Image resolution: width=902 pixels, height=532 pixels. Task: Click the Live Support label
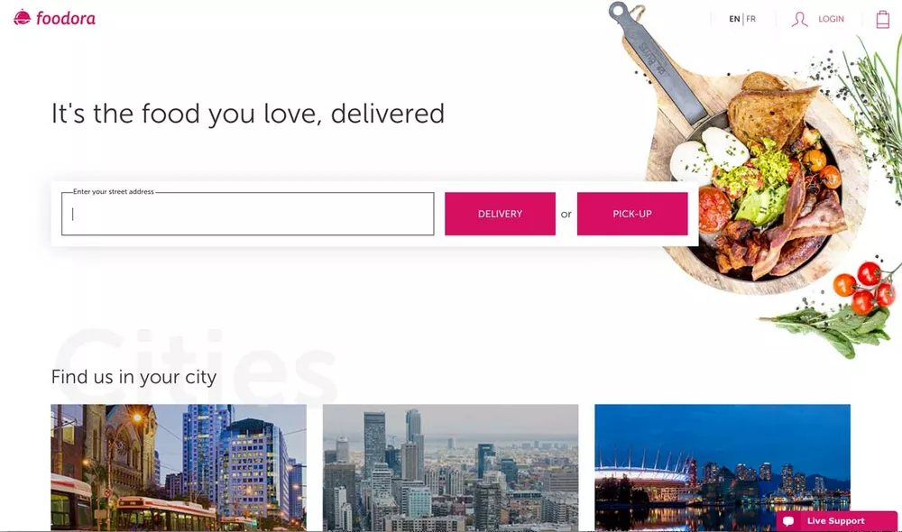(835, 521)
